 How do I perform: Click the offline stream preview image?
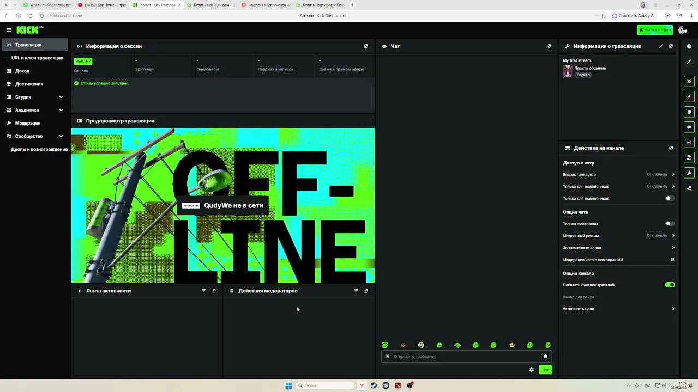[x=222, y=206]
